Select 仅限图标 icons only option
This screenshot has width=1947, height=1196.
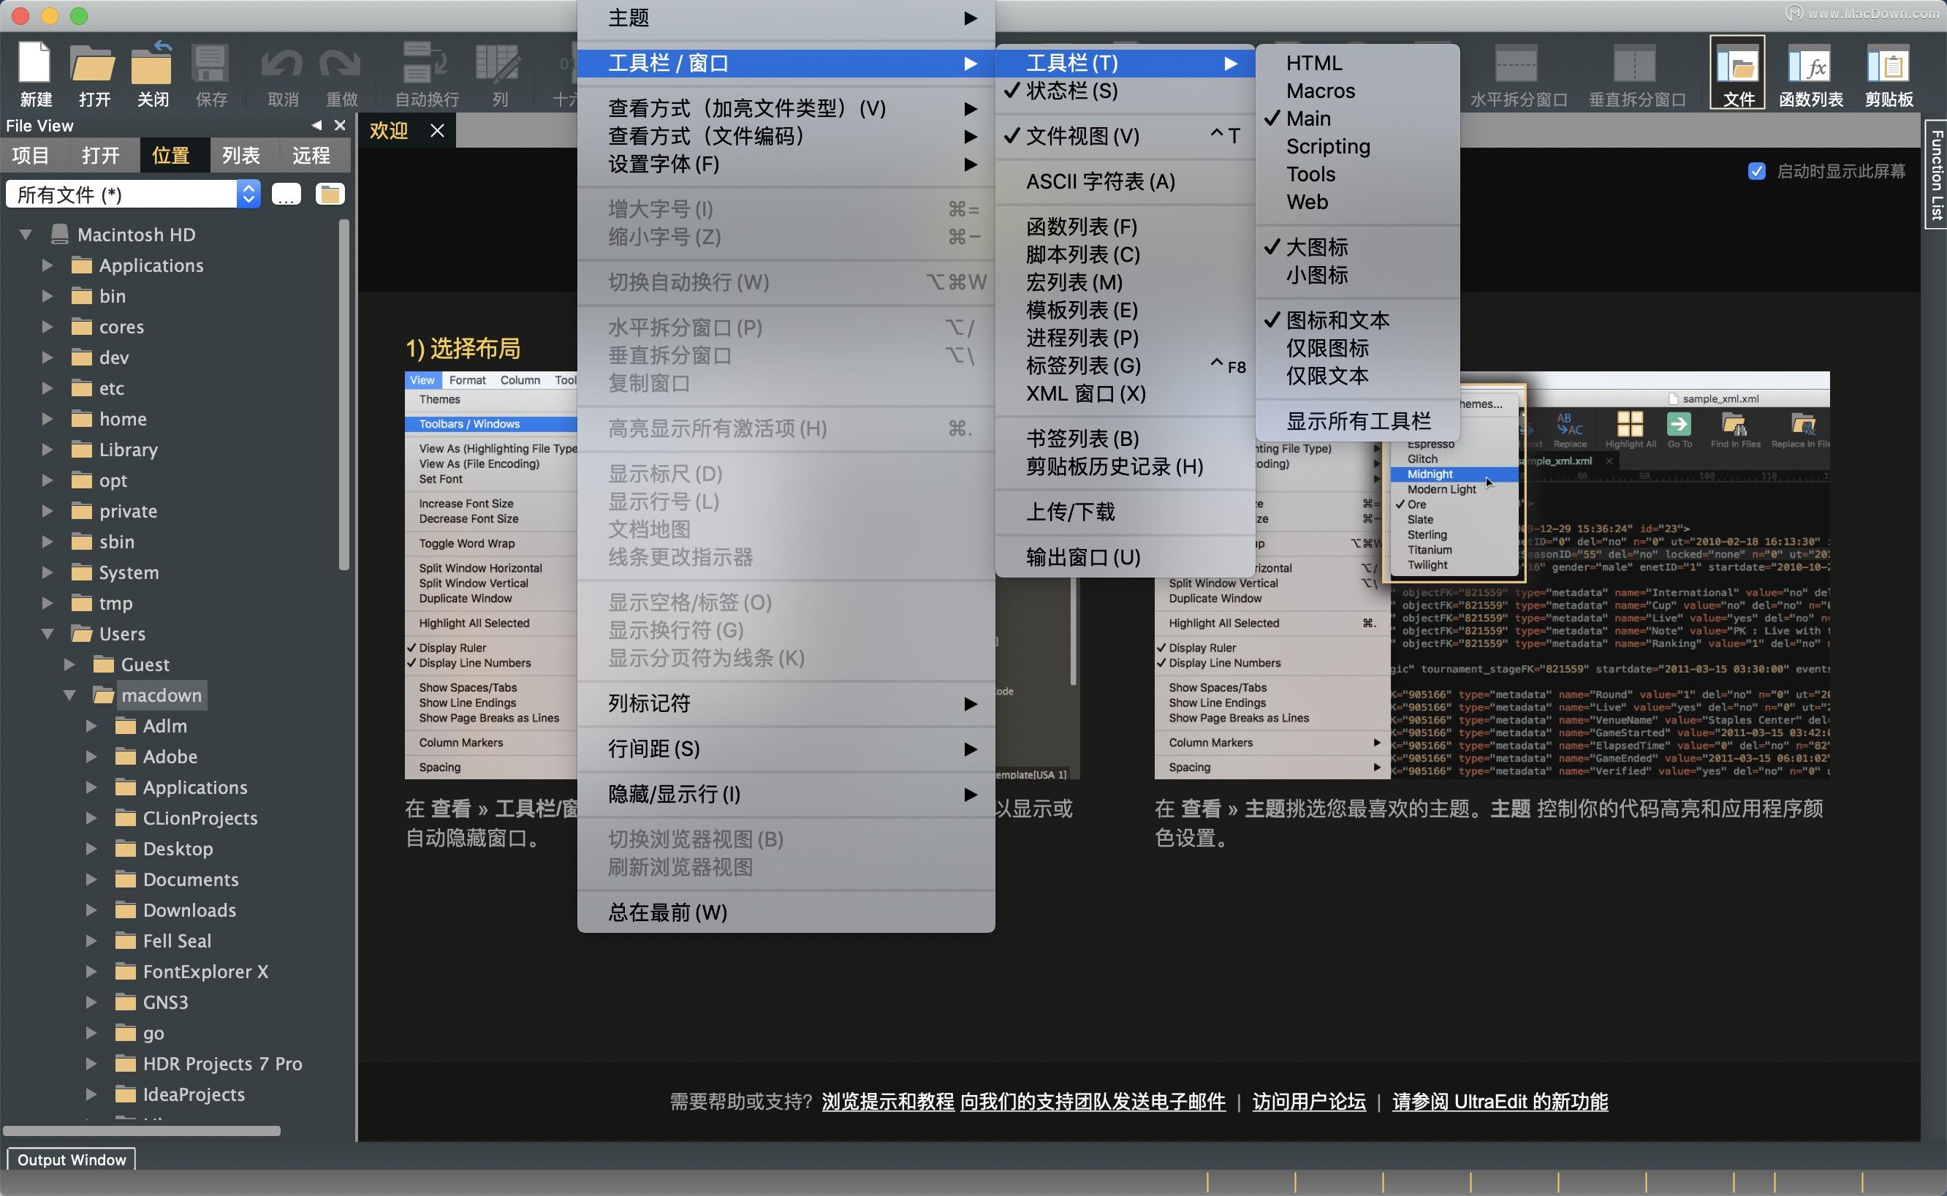(x=1357, y=348)
